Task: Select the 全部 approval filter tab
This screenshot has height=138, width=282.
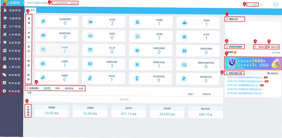Action: [81, 88]
